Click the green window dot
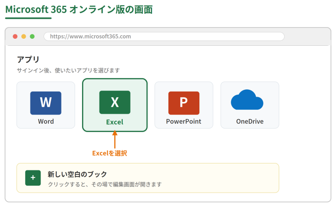 coord(32,37)
